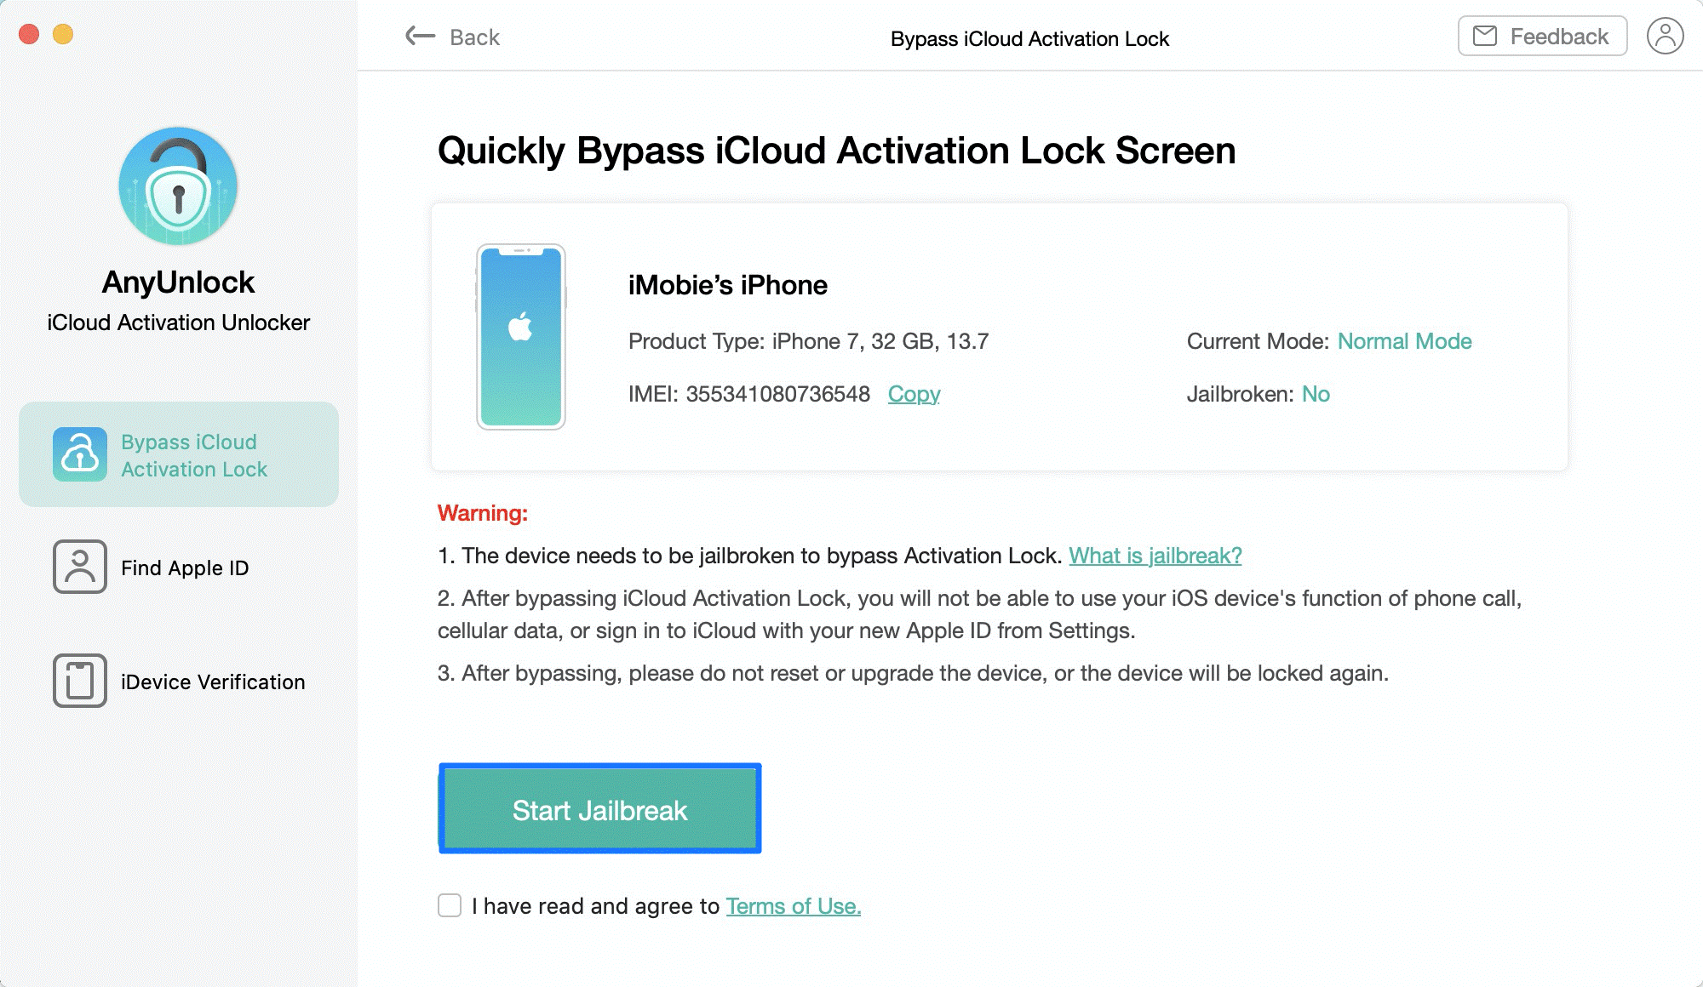Click the back arrow navigation icon
1703x987 pixels.
(x=420, y=37)
